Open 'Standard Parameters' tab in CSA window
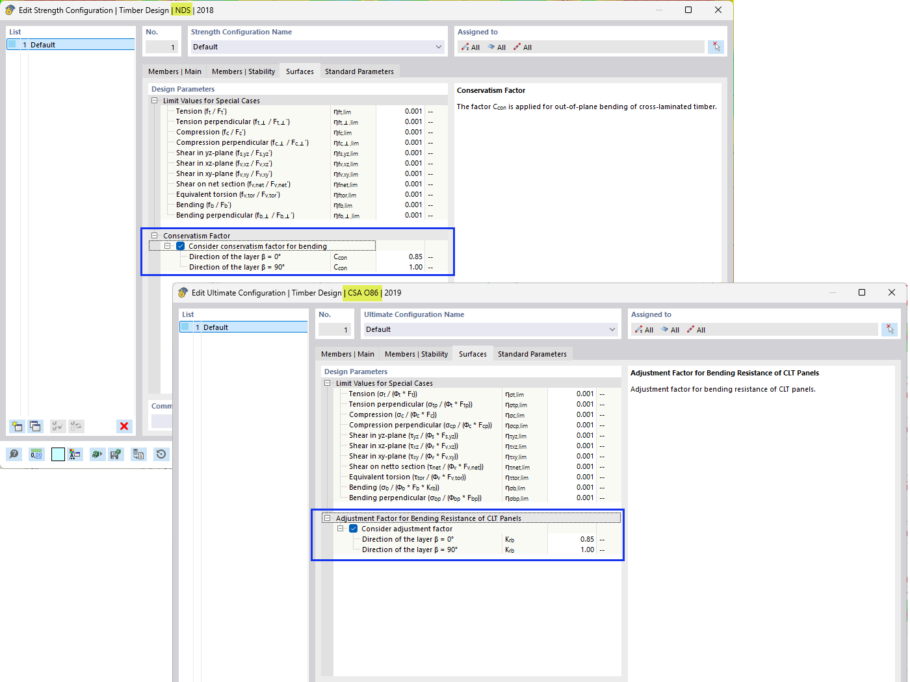The width and height of the screenshot is (910, 682). [532, 354]
